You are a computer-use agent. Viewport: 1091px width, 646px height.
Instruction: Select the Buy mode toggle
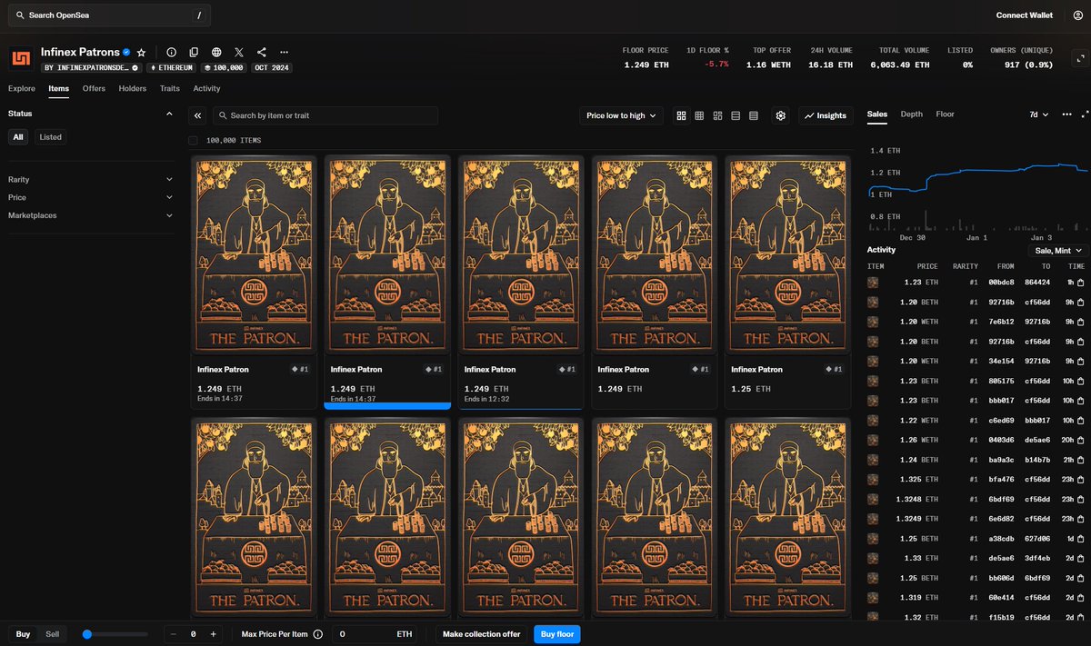23,634
